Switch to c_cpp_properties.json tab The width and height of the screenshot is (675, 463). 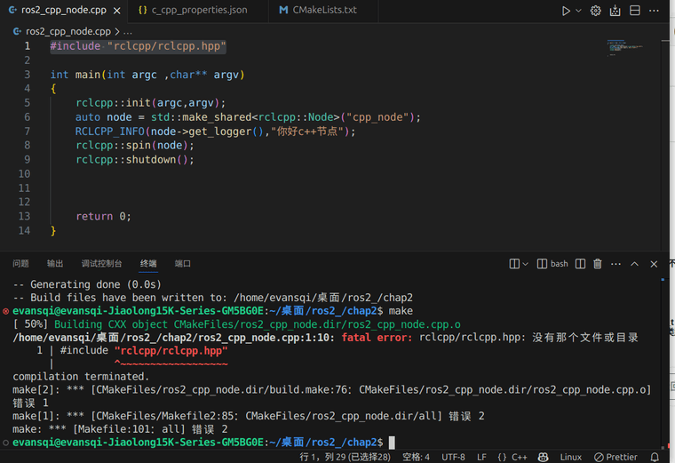199,11
